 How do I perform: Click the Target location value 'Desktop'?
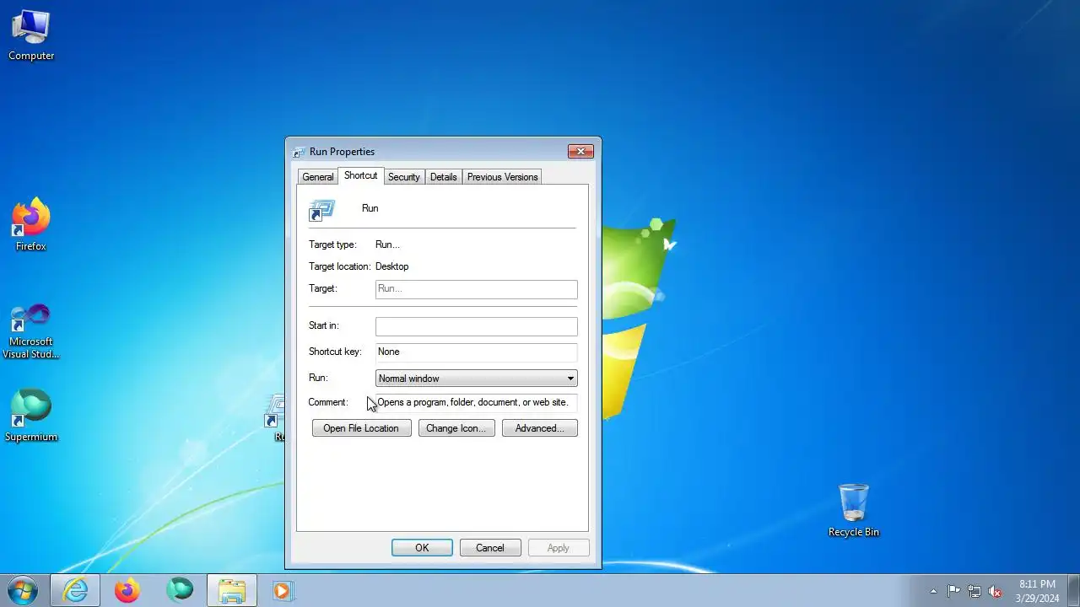(391, 266)
